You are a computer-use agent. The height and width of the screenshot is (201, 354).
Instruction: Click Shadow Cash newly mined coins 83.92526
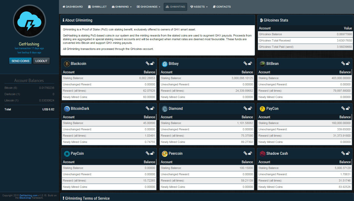click(x=345, y=187)
